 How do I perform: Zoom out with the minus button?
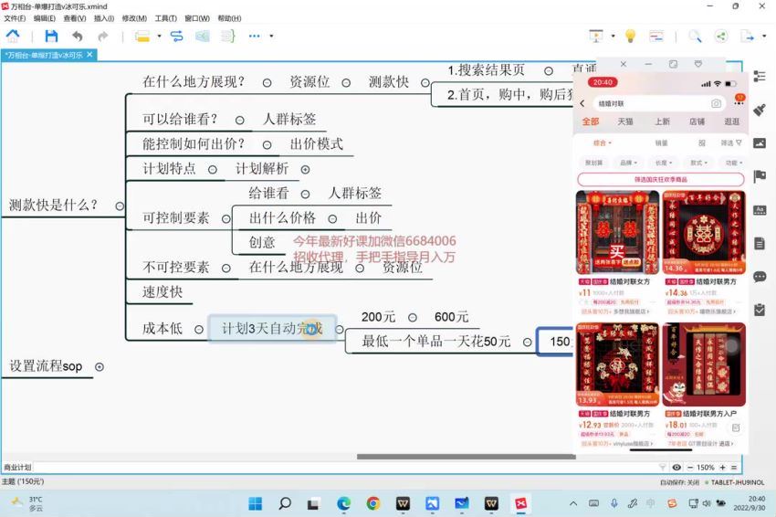pyautogui.click(x=690, y=467)
